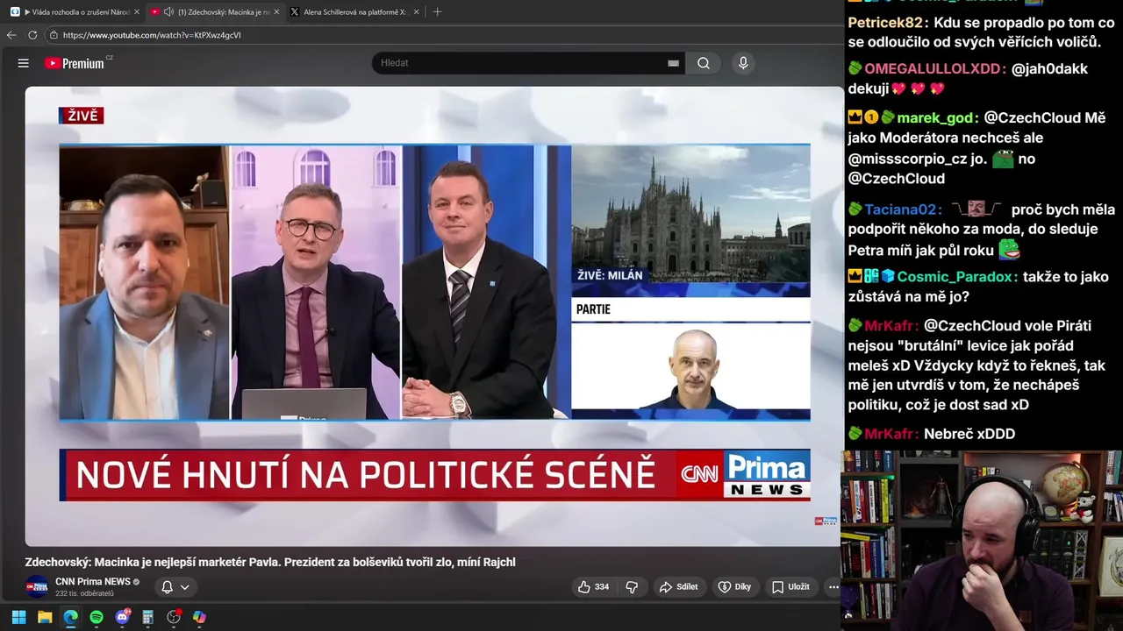1123x631 pixels.
Task: Click the marek_god username in chat
Action: coord(934,117)
